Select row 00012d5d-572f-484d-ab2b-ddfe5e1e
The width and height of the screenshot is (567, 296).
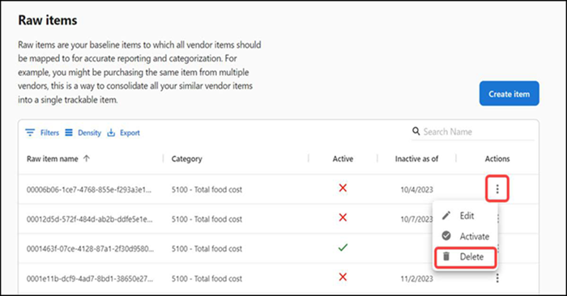coord(279,218)
